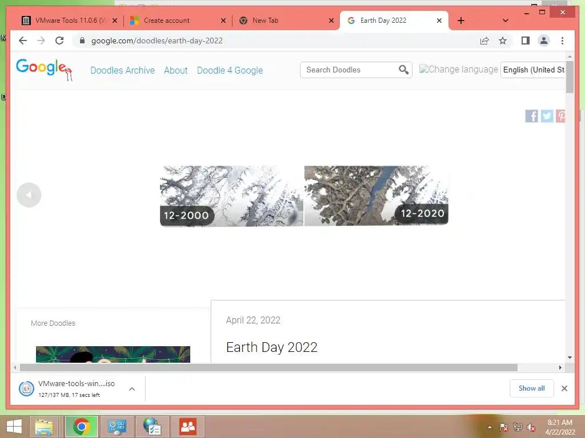Click the muted volume tray icon

[531, 427]
